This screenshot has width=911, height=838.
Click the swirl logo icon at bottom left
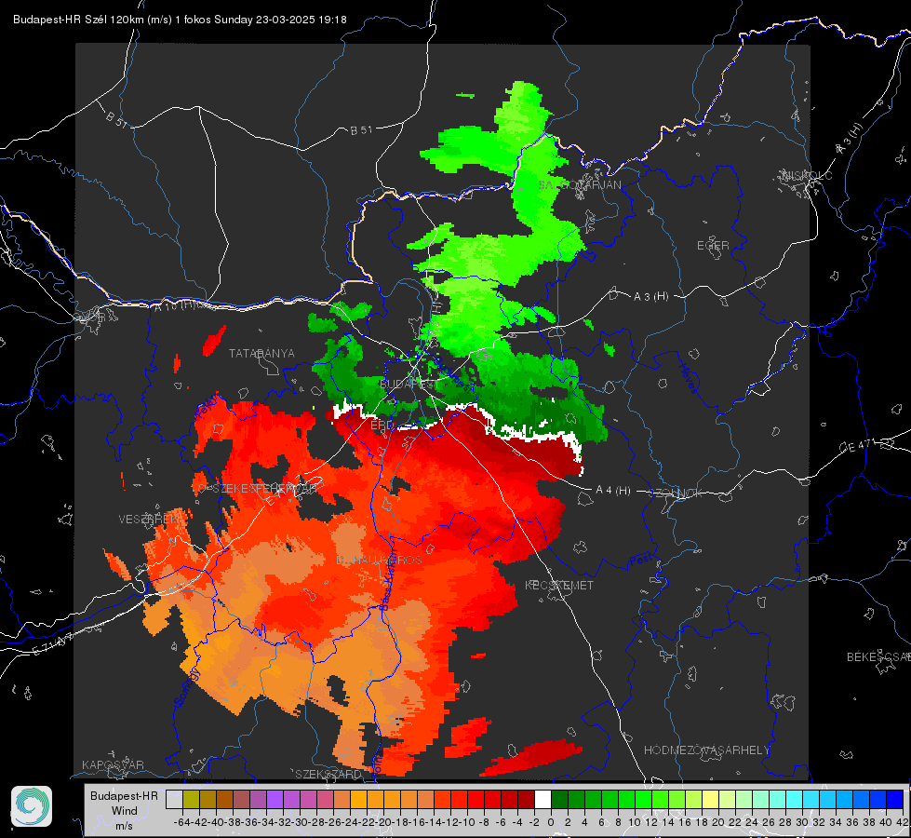point(32,806)
